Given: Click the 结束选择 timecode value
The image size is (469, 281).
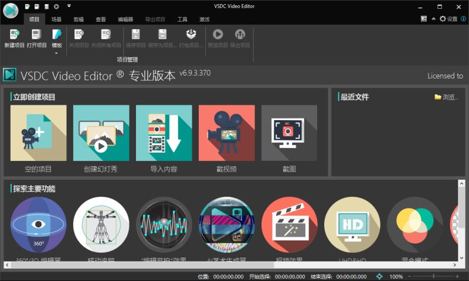Looking at the screenshot, I should click(351, 277).
